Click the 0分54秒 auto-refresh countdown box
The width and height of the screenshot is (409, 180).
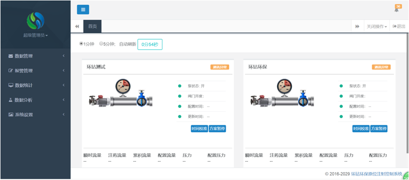click(150, 44)
